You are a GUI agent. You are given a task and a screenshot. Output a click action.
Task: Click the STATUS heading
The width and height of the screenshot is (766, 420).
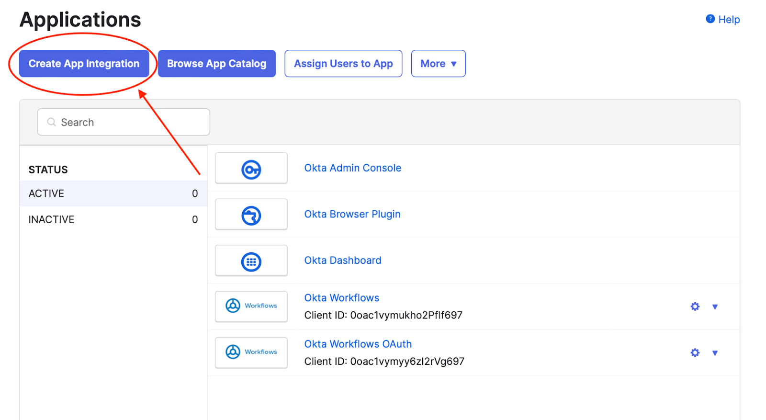48,170
